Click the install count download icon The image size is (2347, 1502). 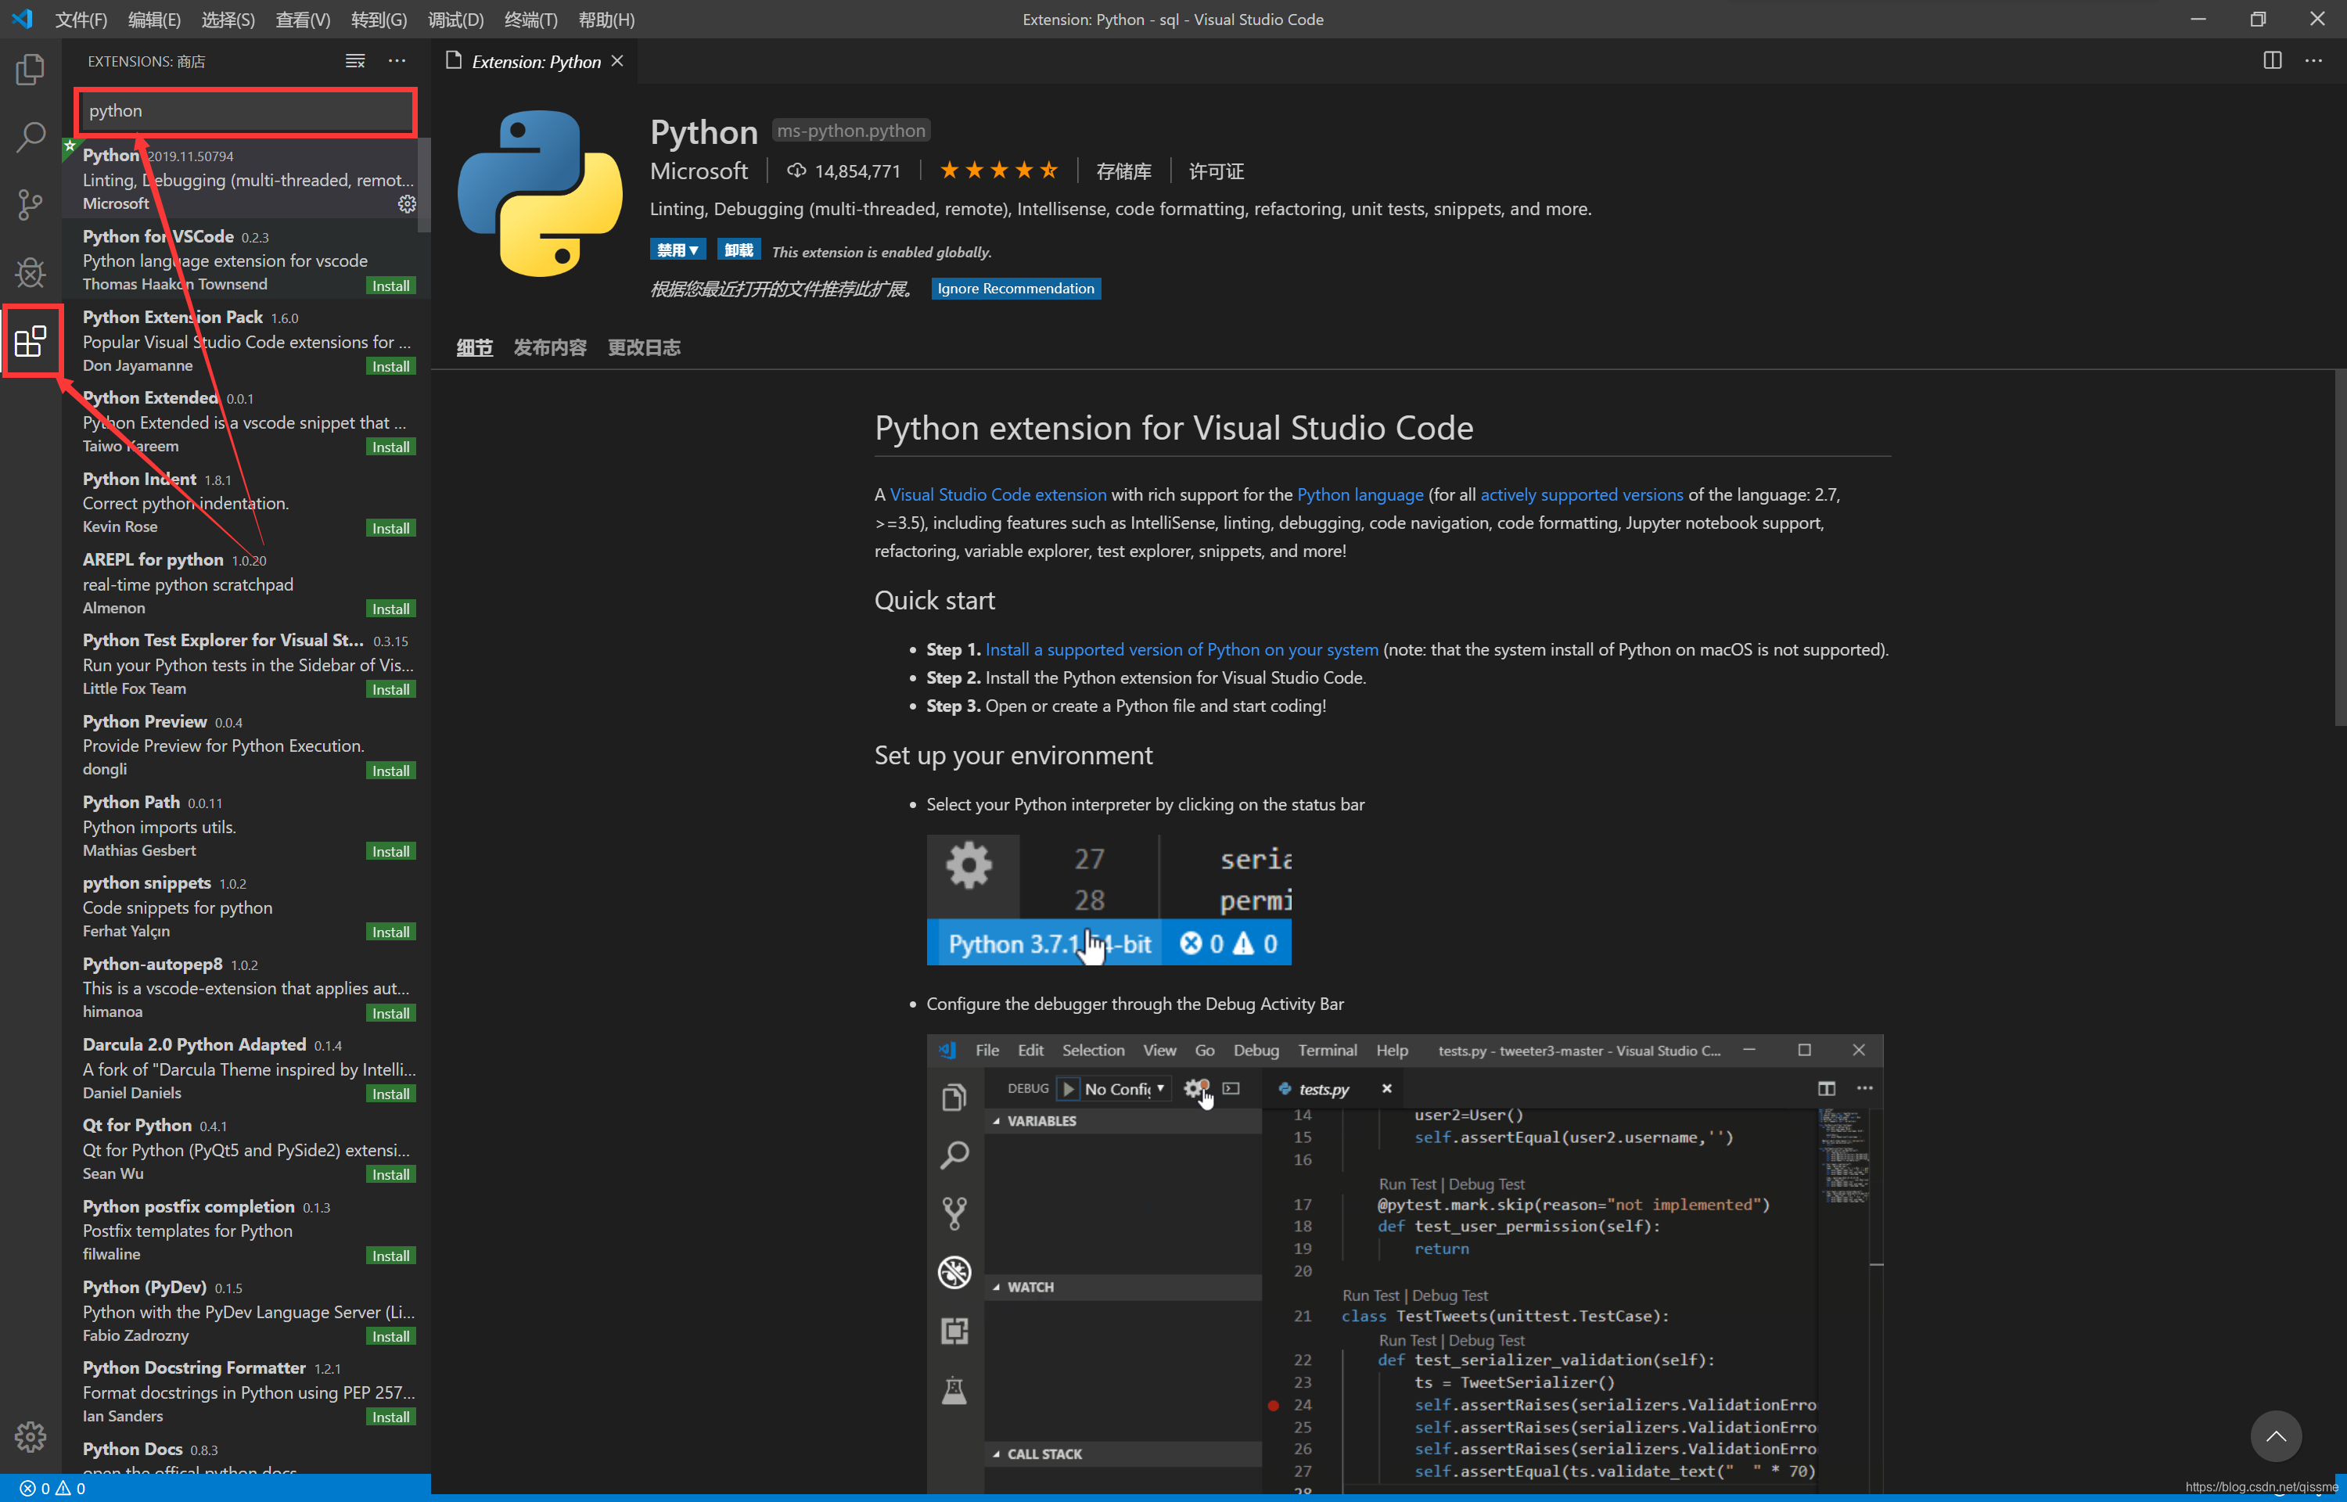[796, 171]
